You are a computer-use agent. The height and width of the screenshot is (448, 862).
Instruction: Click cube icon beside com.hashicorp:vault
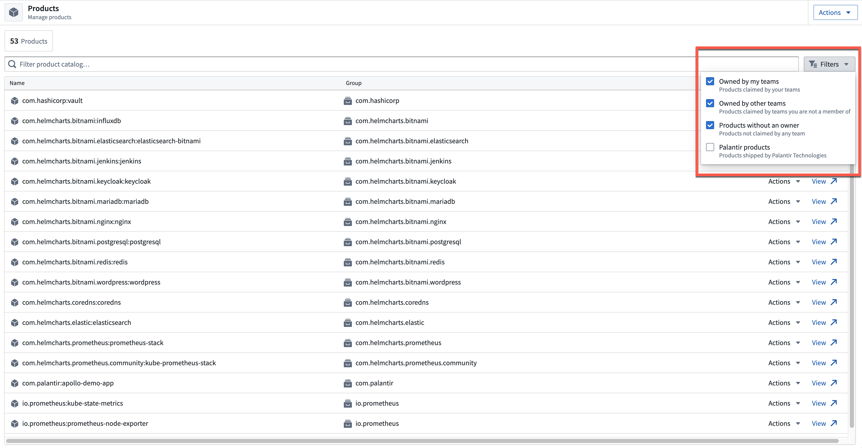pyautogui.click(x=14, y=101)
